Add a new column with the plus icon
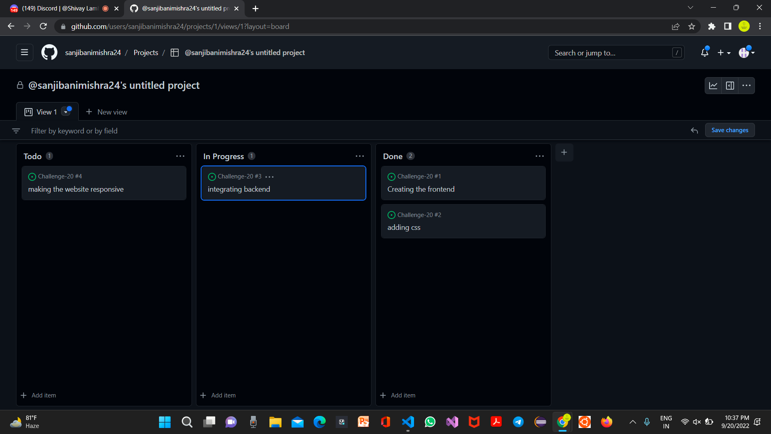This screenshot has height=434, width=771. [564, 152]
